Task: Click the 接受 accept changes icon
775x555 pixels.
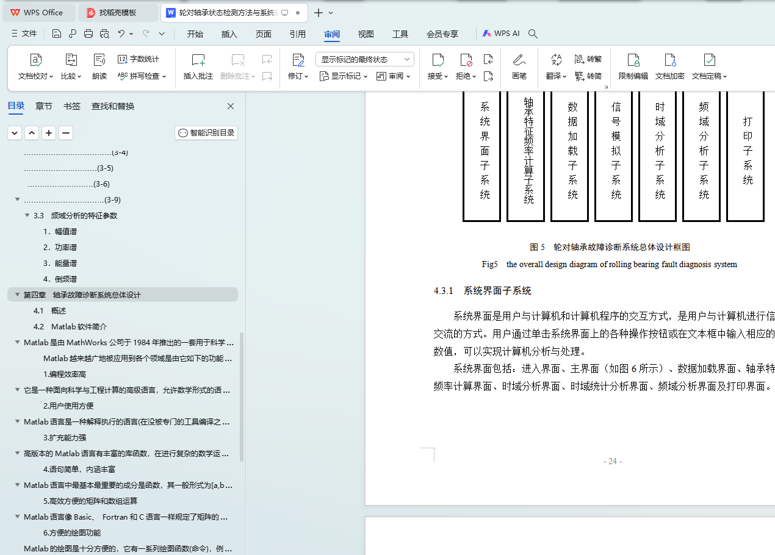Action: (438, 60)
